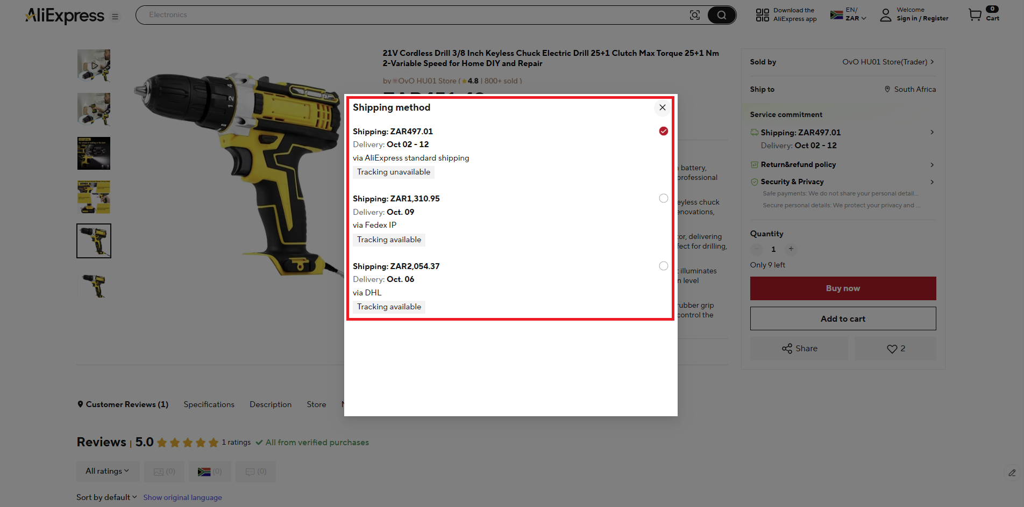1024x507 pixels.
Task: Select the Fedex IP shipping option
Action: 663,198
